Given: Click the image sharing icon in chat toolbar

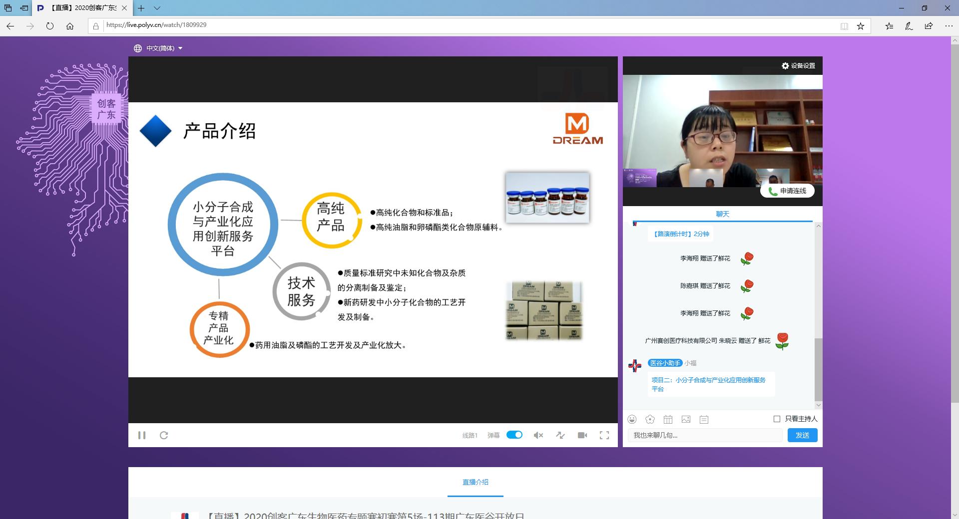Looking at the screenshot, I should point(686,420).
